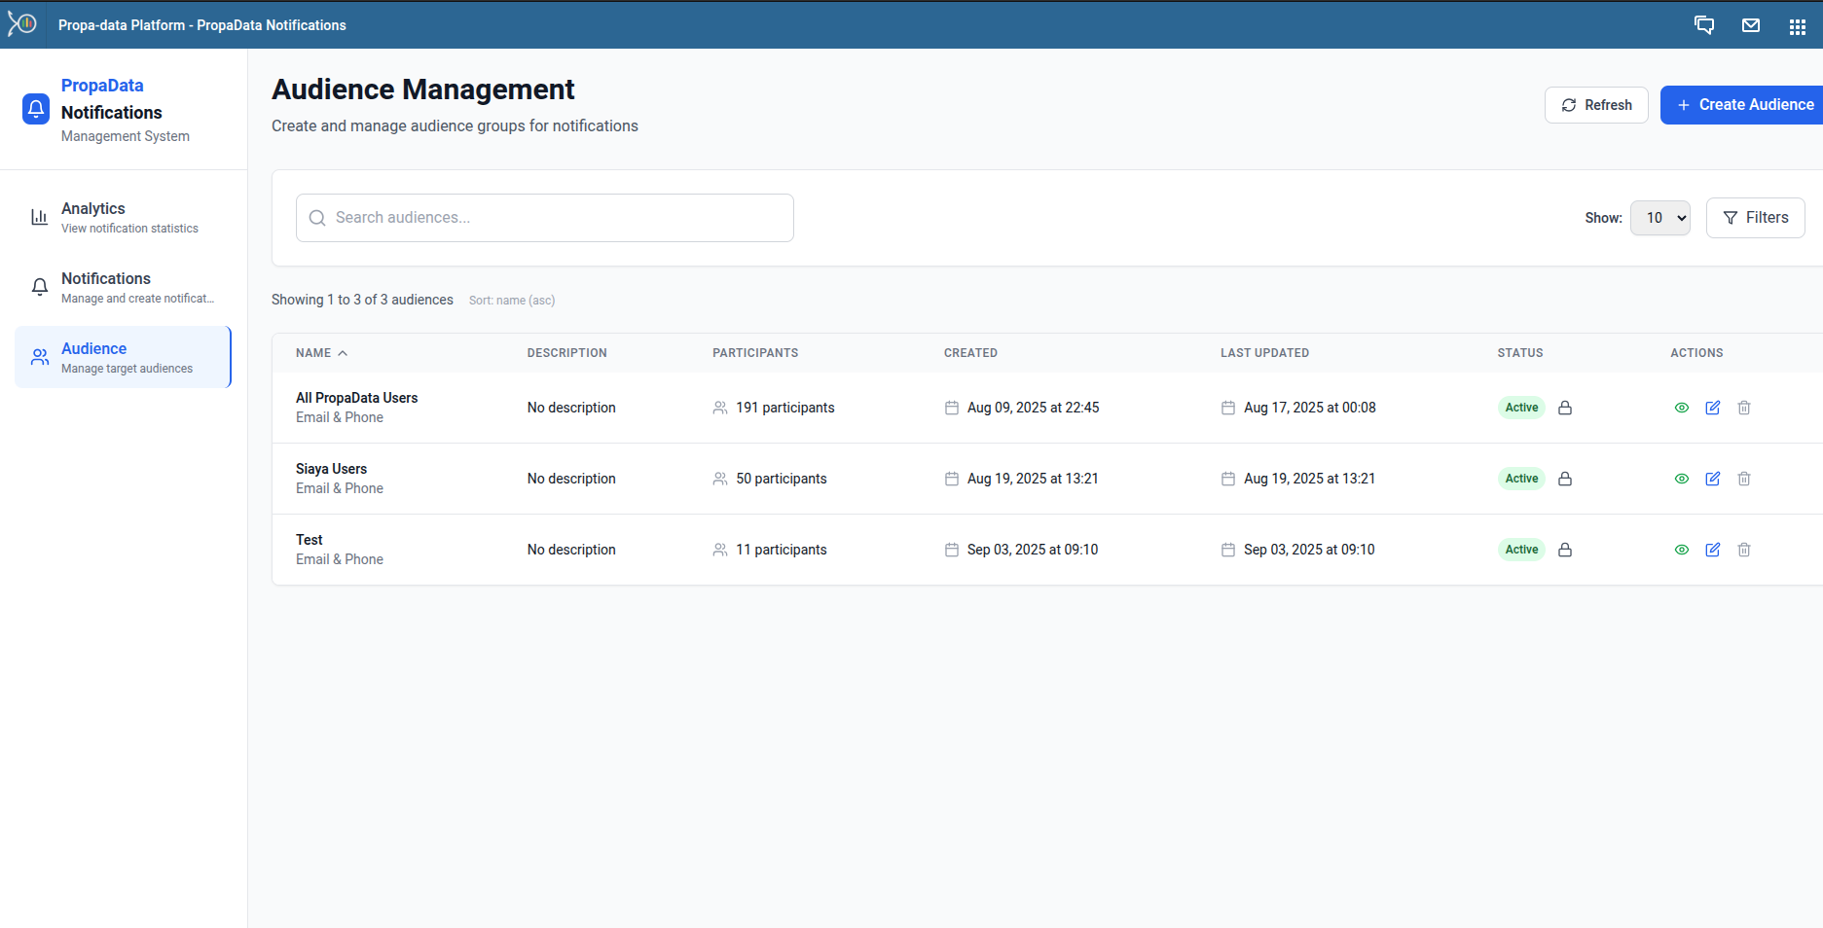View the Siaya Users audience details
1823x928 pixels.
pyautogui.click(x=1681, y=479)
